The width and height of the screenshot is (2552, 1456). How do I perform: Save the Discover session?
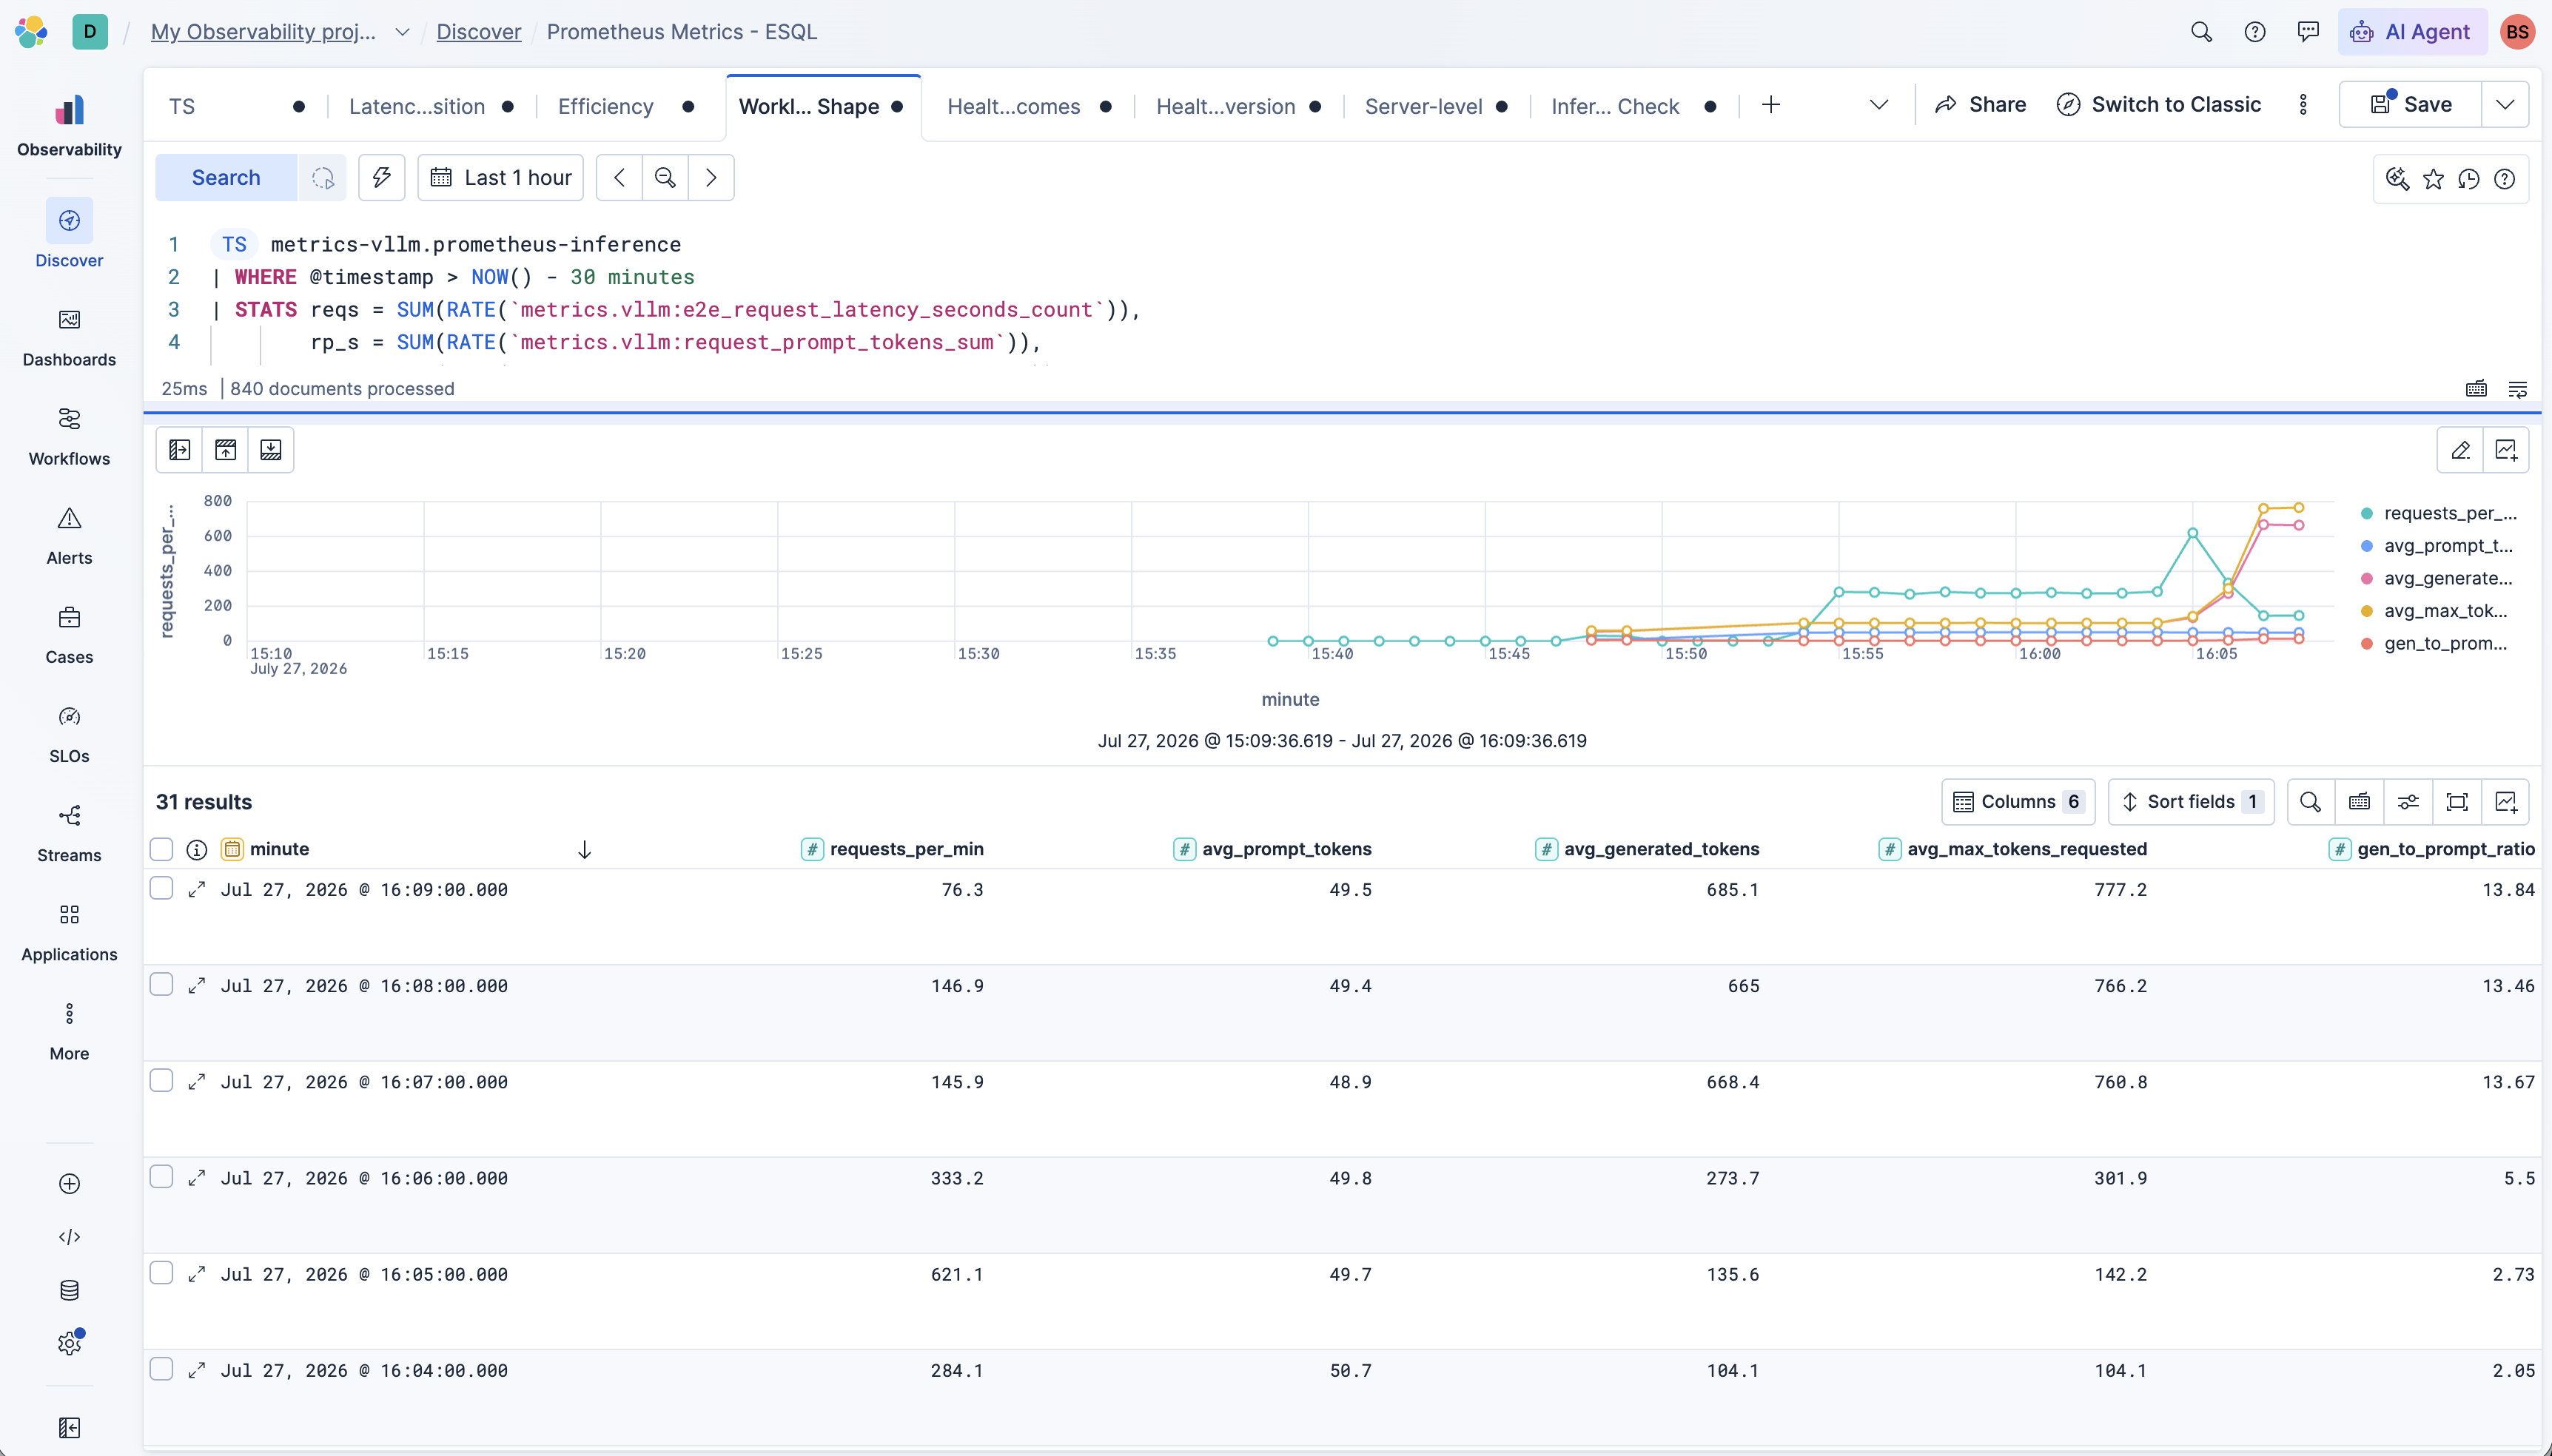[x=2411, y=105]
